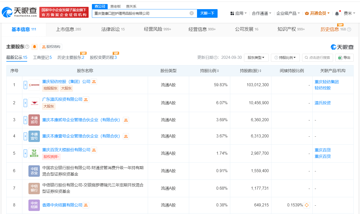Image resolution: width=360 pixels, height=214 pixels.
Task: Click the 导出 export button
Action: tap(344, 58)
